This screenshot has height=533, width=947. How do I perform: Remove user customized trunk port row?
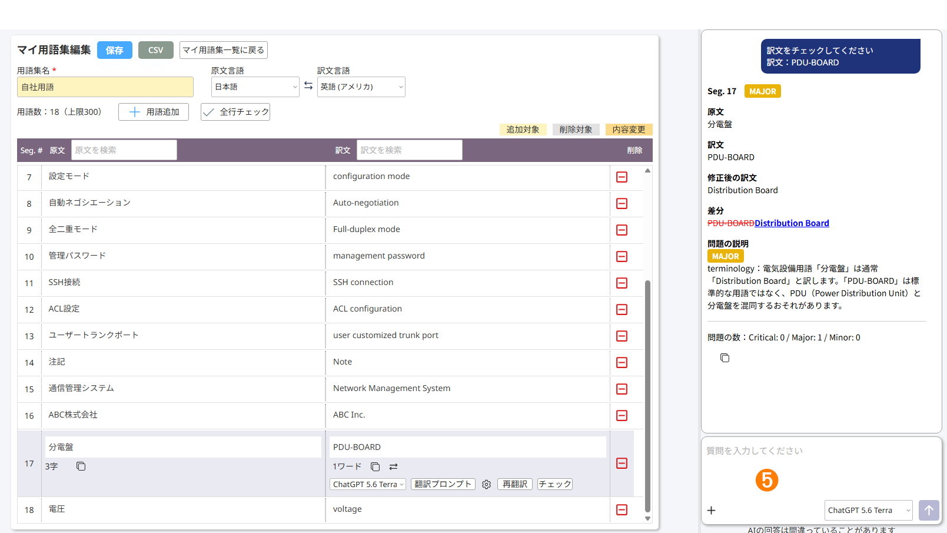[x=622, y=336]
